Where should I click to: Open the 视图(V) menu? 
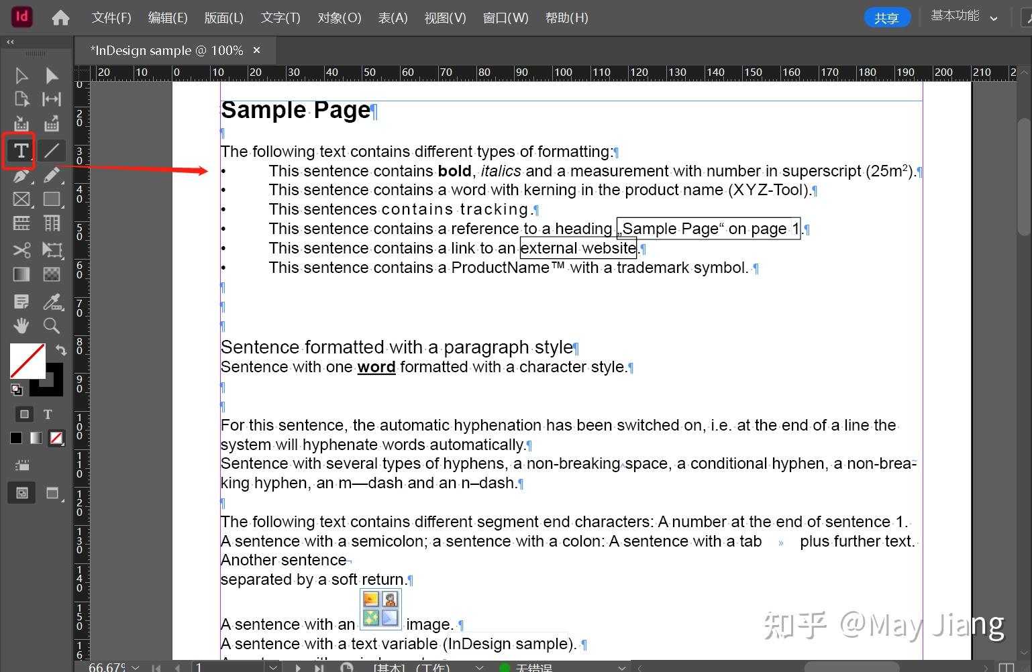(x=445, y=17)
